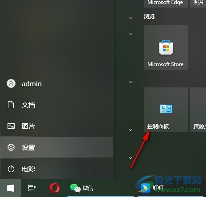Click the Windows Start button

tap(11, 188)
